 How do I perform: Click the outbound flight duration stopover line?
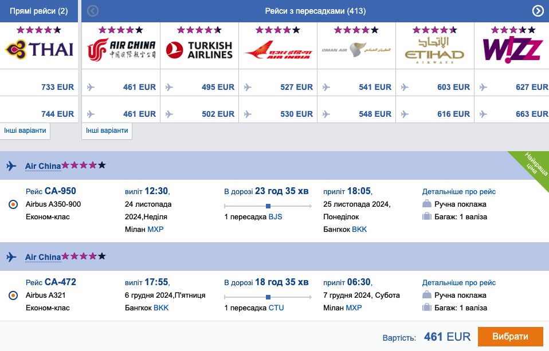click(x=268, y=206)
